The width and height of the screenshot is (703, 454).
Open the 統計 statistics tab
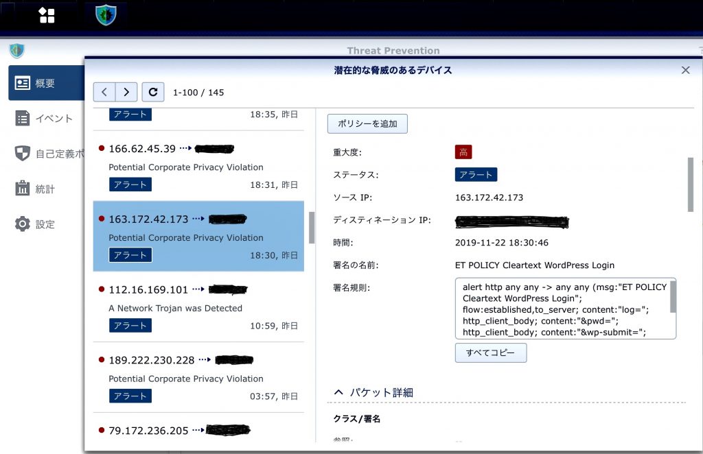point(46,189)
